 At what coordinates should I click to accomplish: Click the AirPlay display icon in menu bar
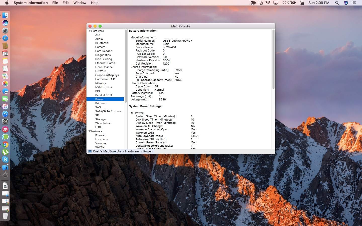point(276,3)
